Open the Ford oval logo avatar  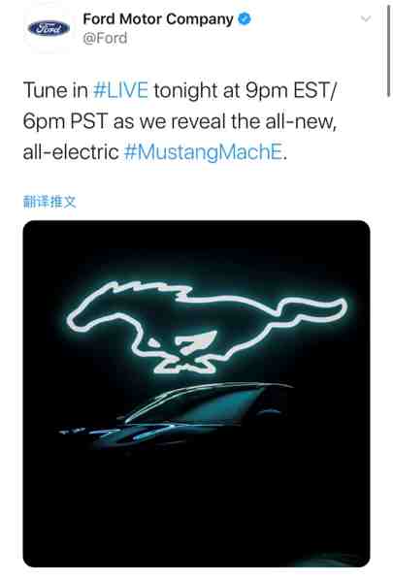pyautogui.click(x=49, y=28)
